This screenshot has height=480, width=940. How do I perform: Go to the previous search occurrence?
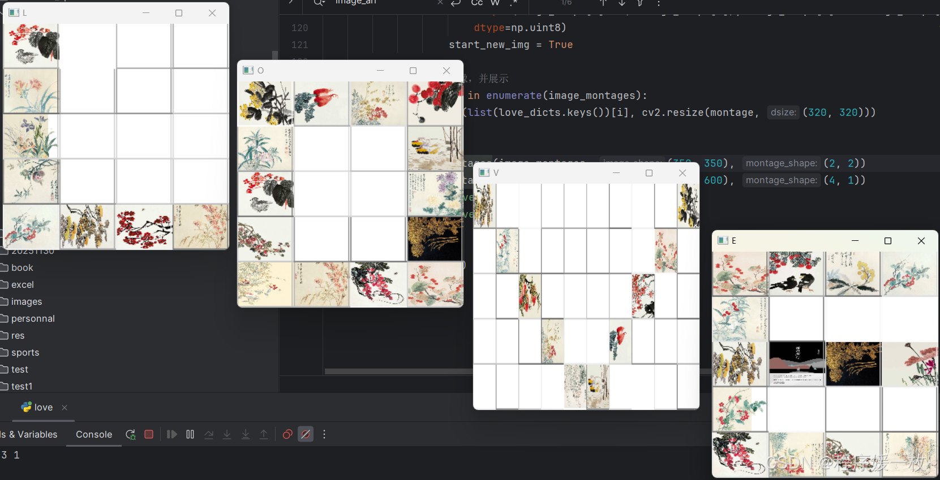tap(603, 3)
